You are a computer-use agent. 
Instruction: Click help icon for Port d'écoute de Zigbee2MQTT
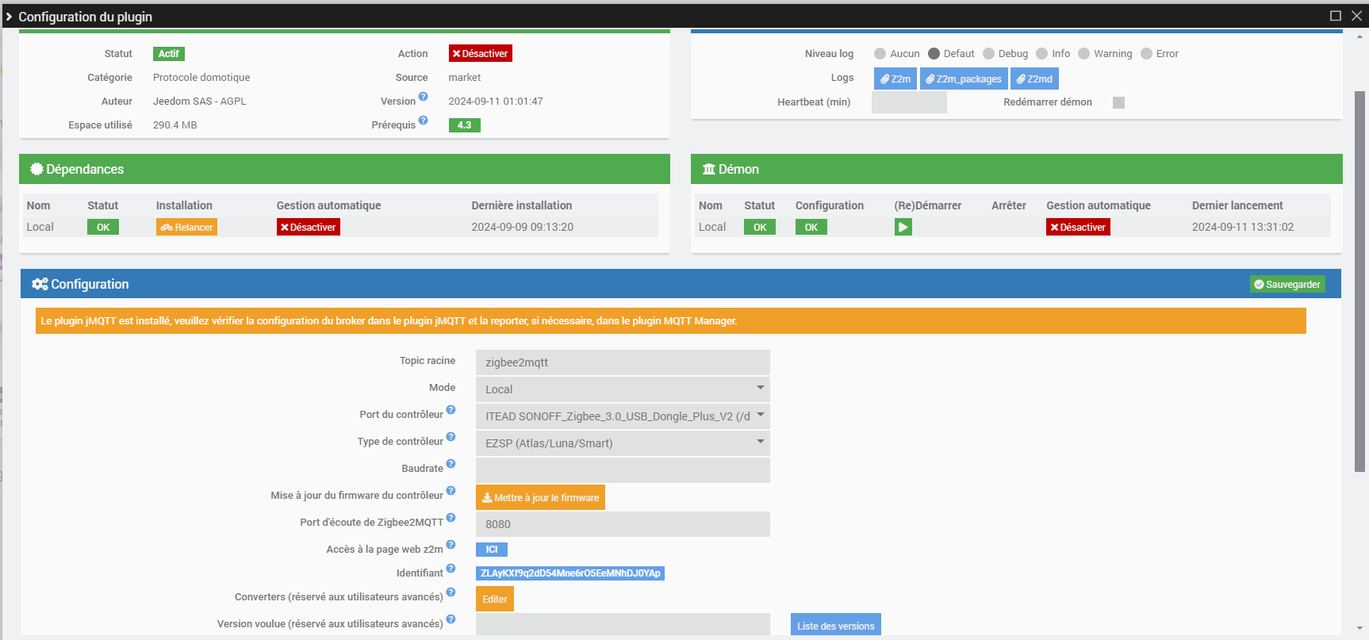coord(451,518)
